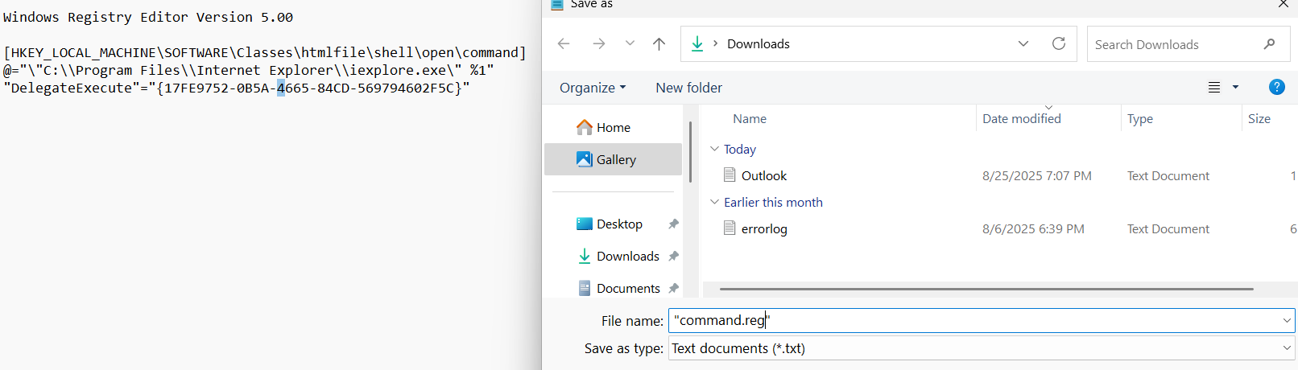The image size is (1298, 370).
Task: Refresh the Downloads folder view
Action: [x=1059, y=43]
